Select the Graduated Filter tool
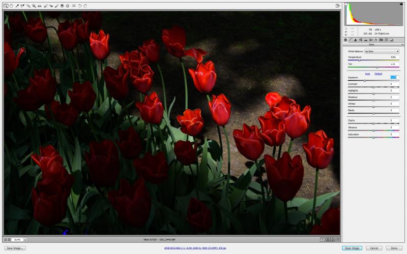Viewport: 407px width, 254px height. 62,6
